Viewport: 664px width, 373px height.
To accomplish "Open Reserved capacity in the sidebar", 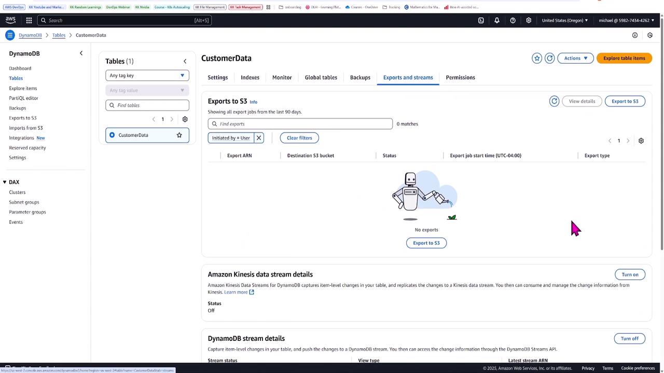I will pos(27,148).
